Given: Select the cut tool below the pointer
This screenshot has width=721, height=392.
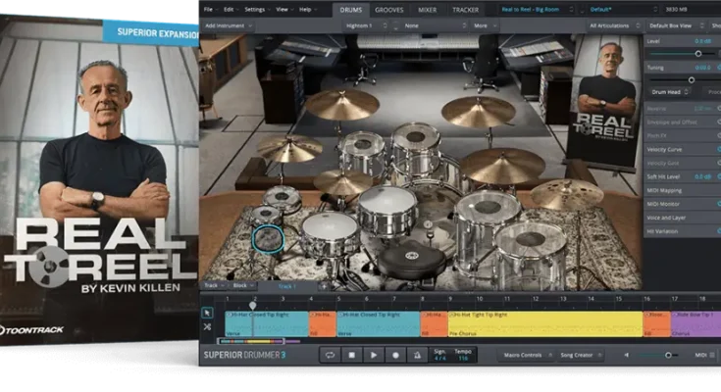Looking at the screenshot, I should (207, 326).
